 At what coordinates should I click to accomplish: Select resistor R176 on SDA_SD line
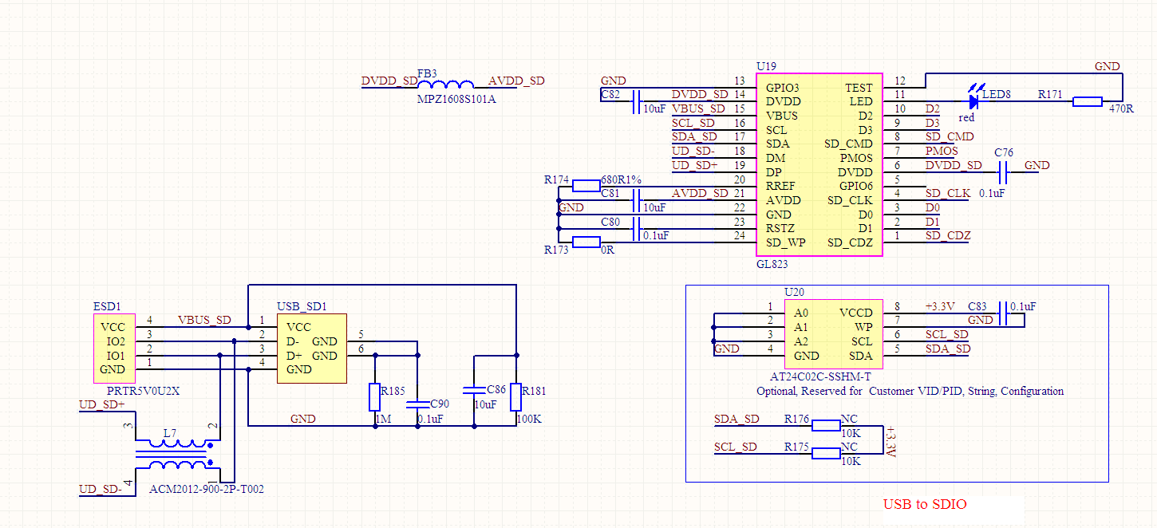(x=826, y=425)
